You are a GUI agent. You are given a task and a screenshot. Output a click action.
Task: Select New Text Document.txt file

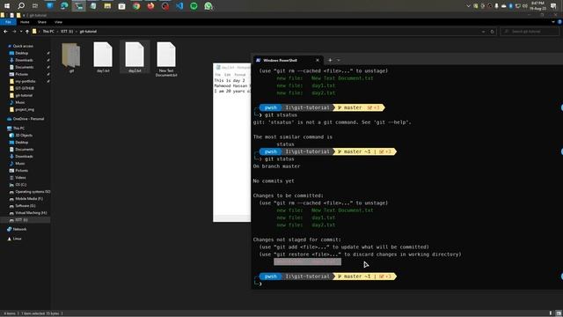[x=166, y=59]
